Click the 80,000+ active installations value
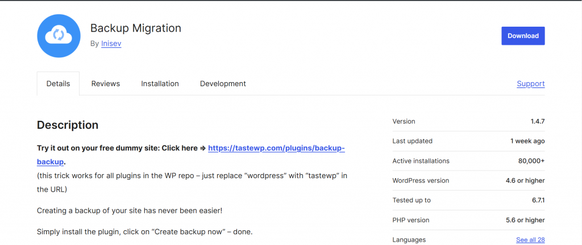This screenshot has height=245, width=582. tap(531, 161)
